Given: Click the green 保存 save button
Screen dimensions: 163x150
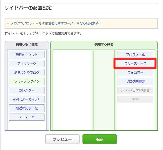Looking at the screenshot, I should 100,139.
